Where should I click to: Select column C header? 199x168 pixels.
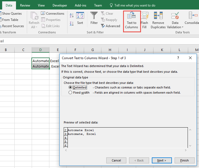(x=23, y=50)
